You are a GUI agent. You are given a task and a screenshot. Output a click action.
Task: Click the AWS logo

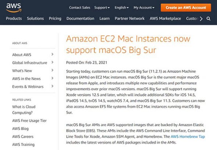point(14,8)
